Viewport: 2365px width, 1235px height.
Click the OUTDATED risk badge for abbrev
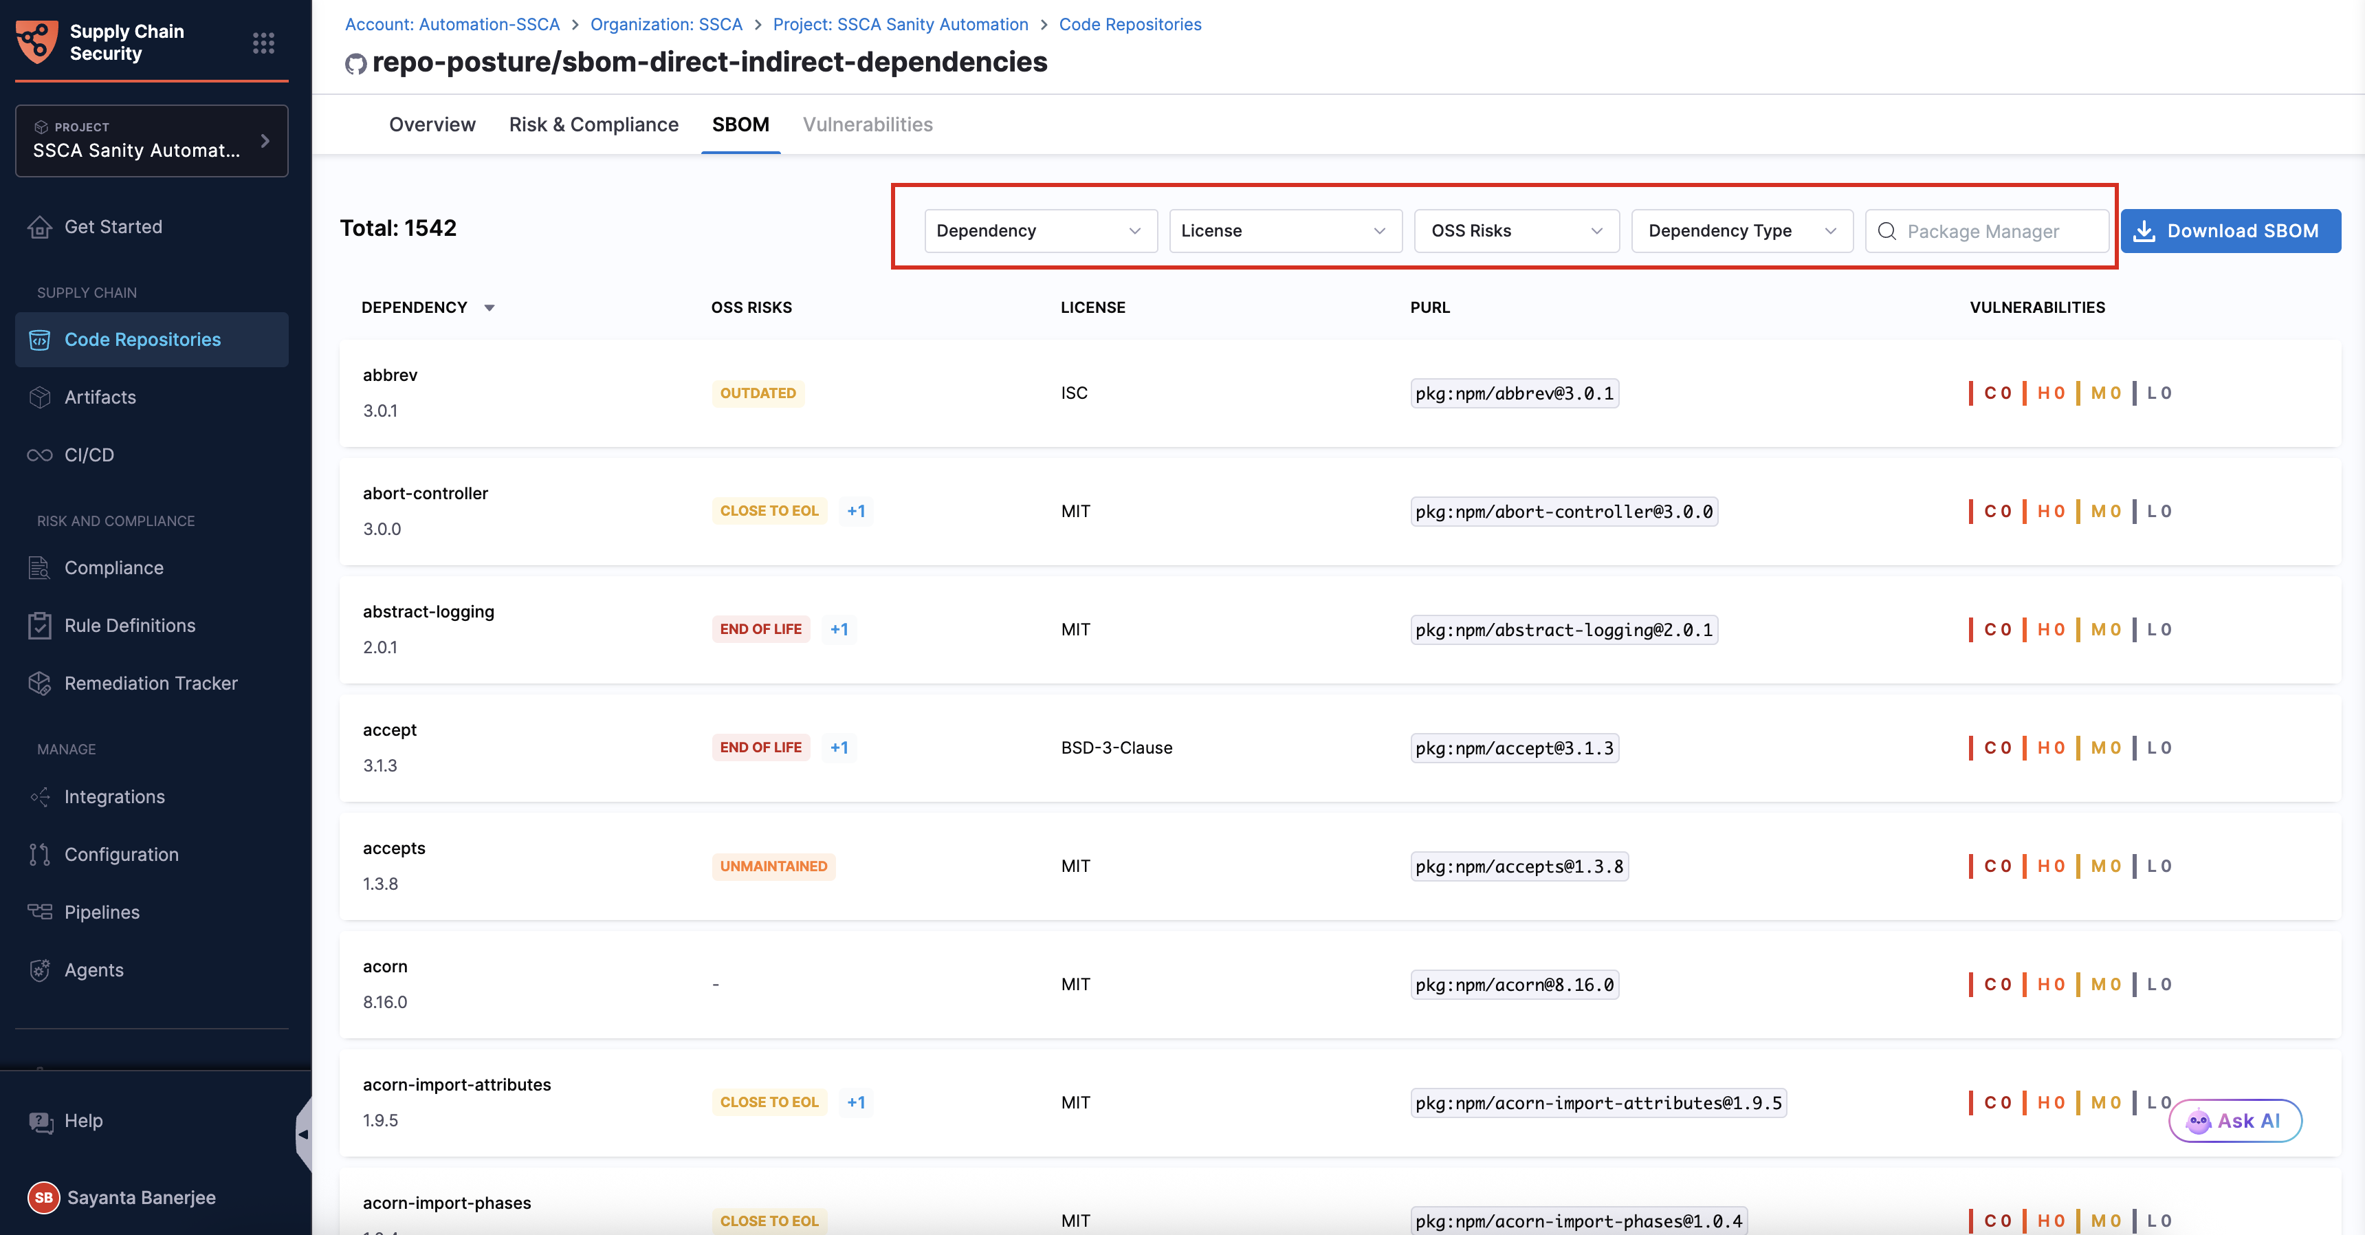[758, 393]
